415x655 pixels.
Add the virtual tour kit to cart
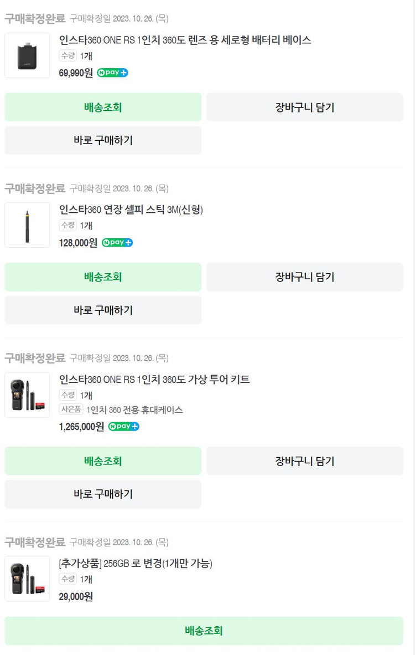coord(304,460)
